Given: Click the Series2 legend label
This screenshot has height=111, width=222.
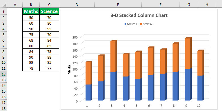Looking at the screenshot, I should pos(148,24).
